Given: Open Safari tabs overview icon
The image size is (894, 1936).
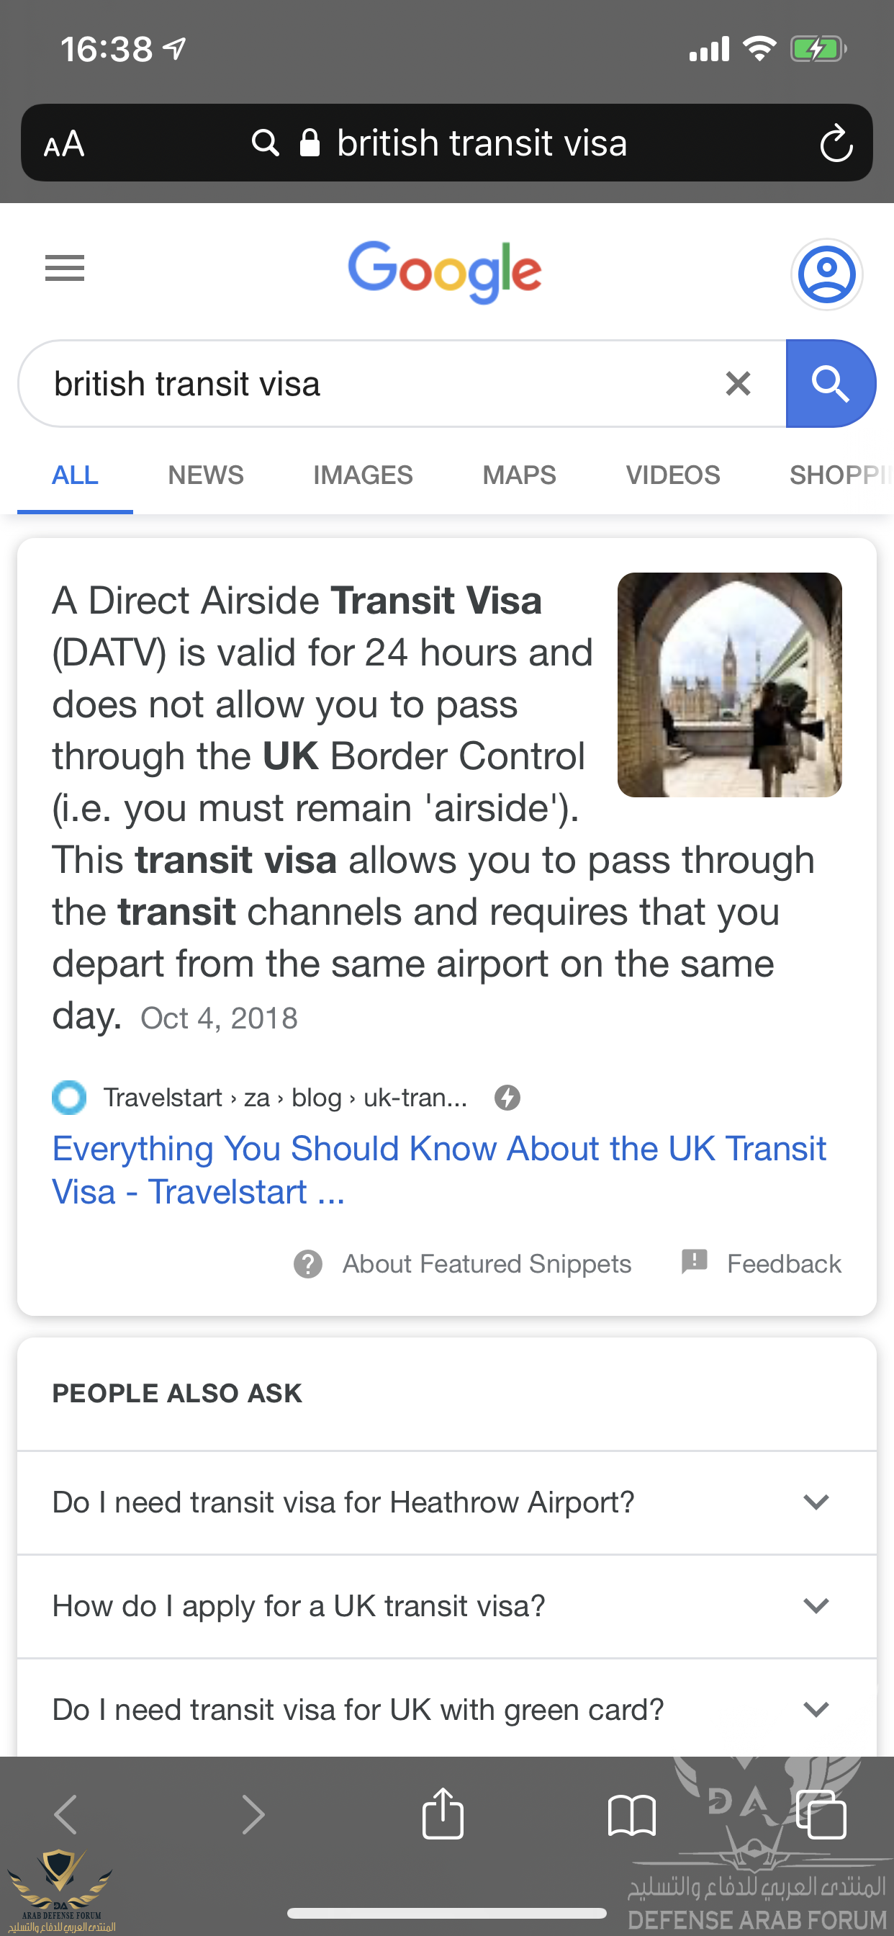Looking at the screenshot, I should pos(821,1814).
